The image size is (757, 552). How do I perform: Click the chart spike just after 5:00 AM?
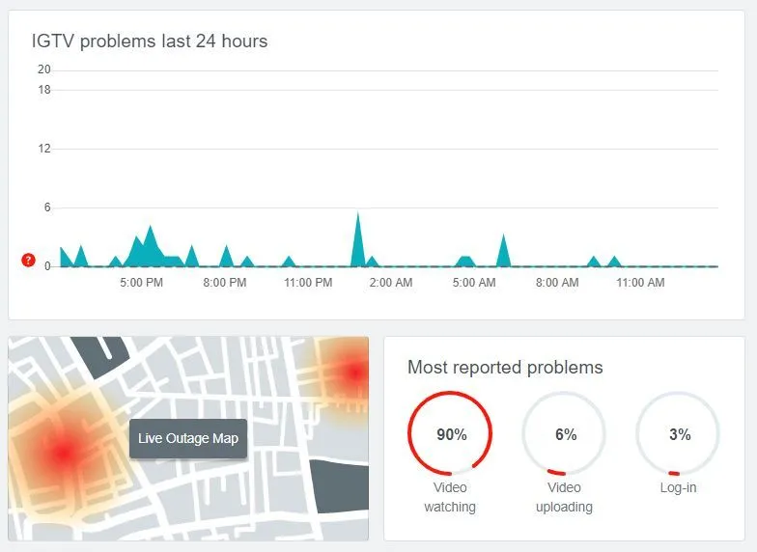tap(504, 252)
